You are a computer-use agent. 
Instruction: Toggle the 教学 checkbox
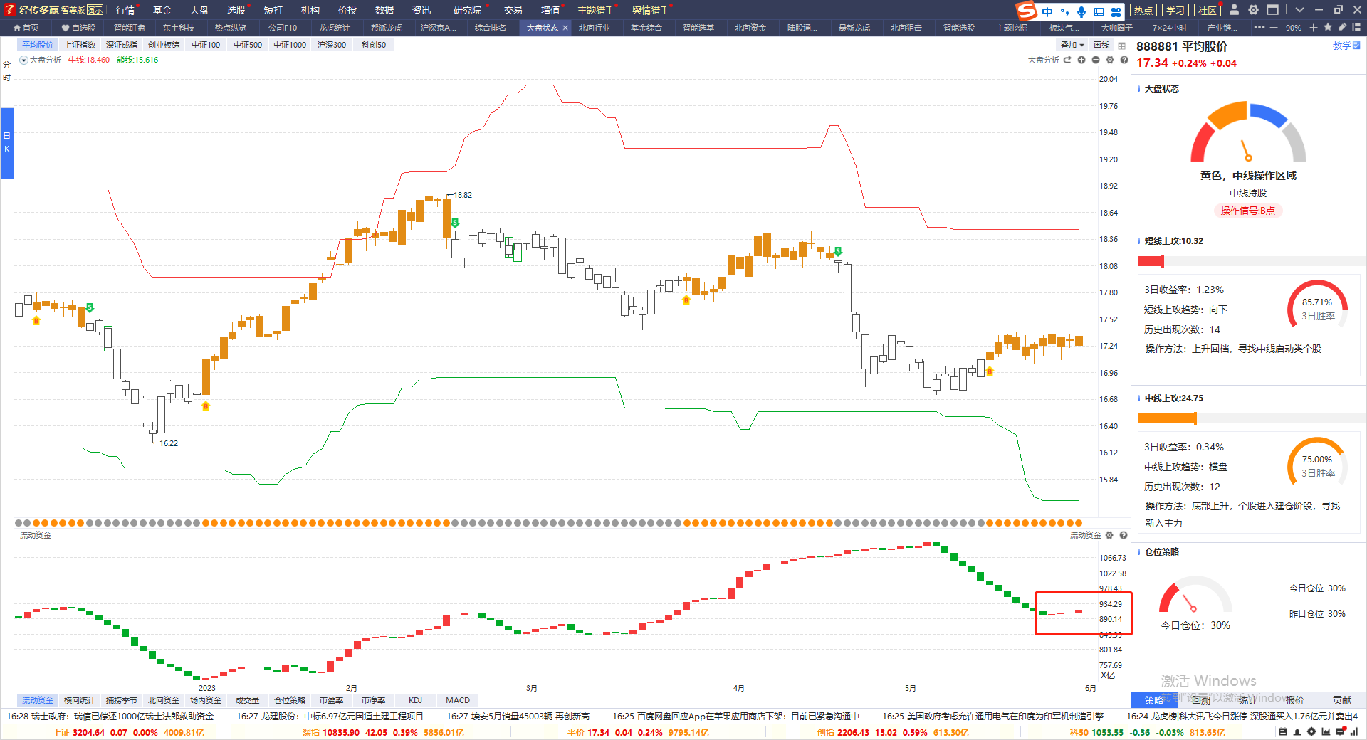(1356, 46)
